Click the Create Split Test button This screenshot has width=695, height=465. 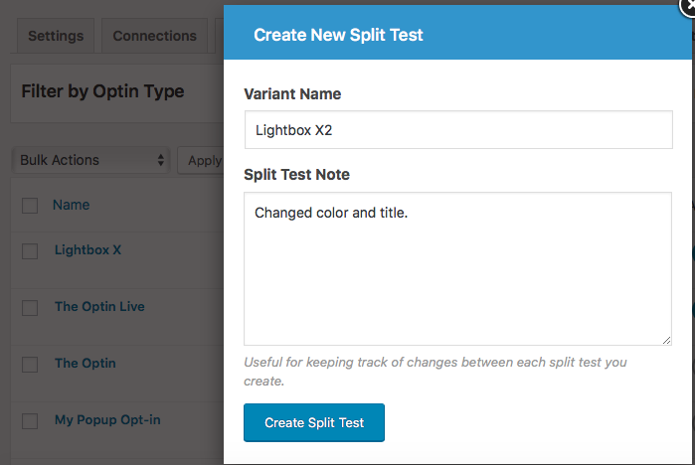point(313,422)
